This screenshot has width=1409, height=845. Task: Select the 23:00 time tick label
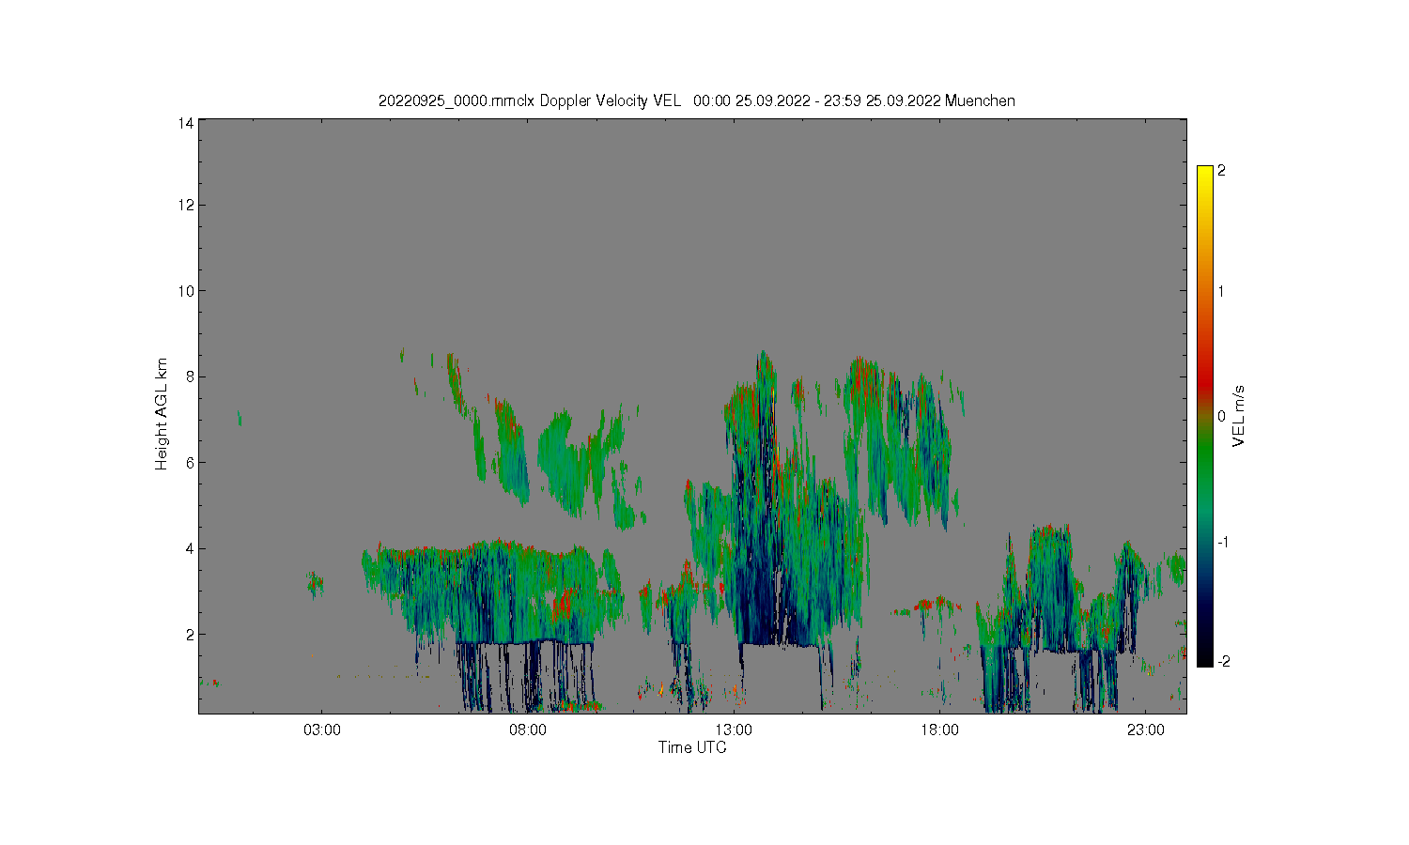1145,730
